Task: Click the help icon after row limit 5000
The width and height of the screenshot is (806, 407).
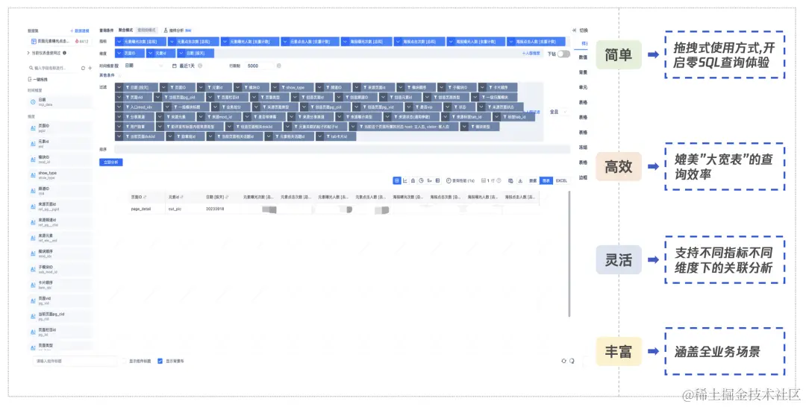Action: pyautogui.click(x=278, y=66)
